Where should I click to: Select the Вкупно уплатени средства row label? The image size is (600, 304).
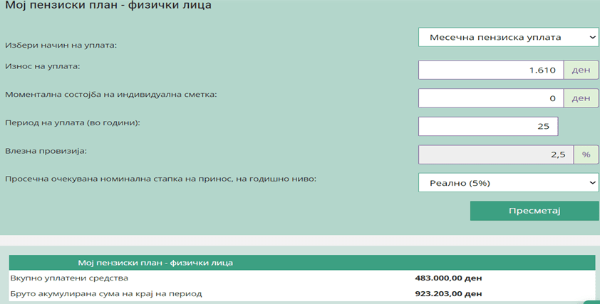(68, 278)
